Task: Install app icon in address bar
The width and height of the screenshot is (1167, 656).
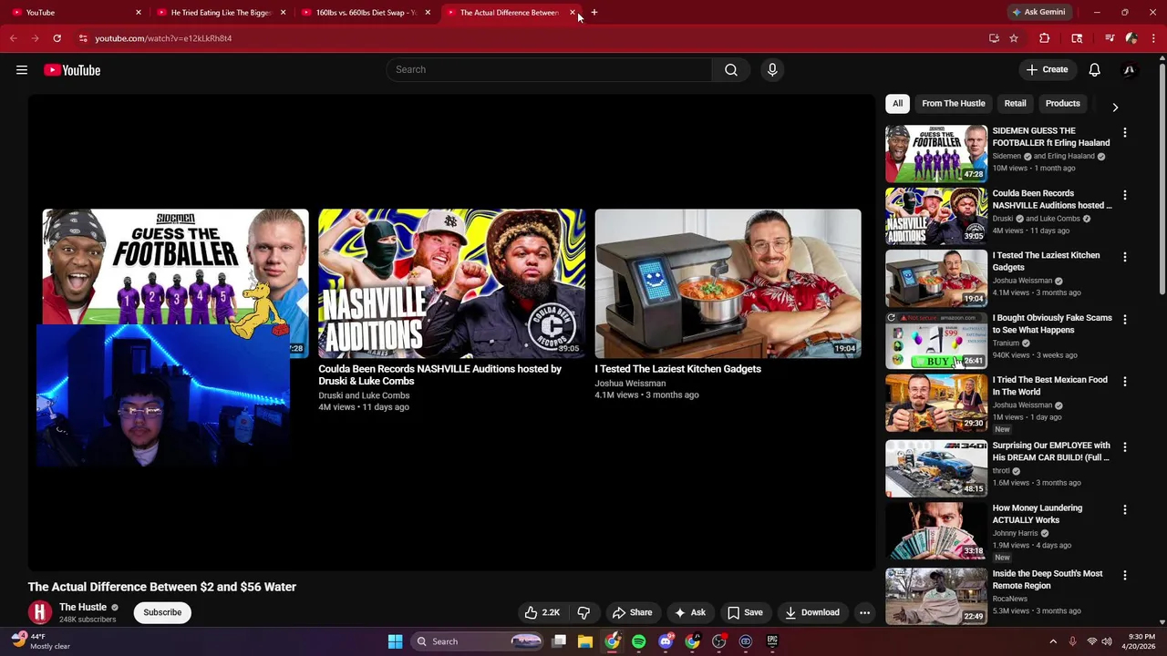Action: click(x=994, y=38)
